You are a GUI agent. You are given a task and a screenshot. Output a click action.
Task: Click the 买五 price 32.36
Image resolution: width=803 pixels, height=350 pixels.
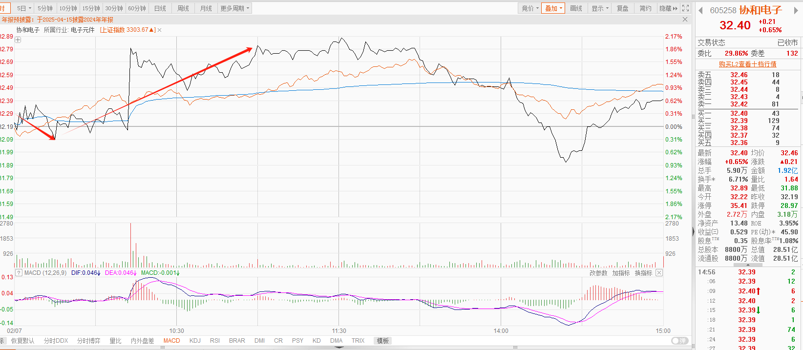739,143
